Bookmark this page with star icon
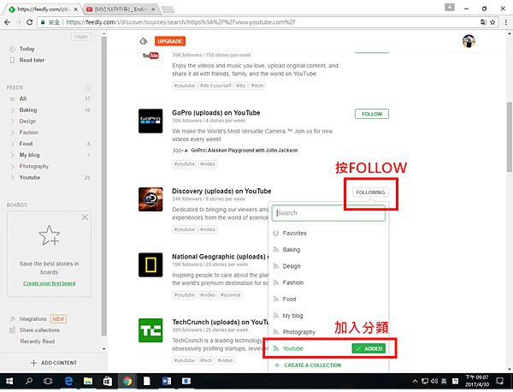Image resolution: width=513 pixels, height=392 pixels. pos(492,22)
